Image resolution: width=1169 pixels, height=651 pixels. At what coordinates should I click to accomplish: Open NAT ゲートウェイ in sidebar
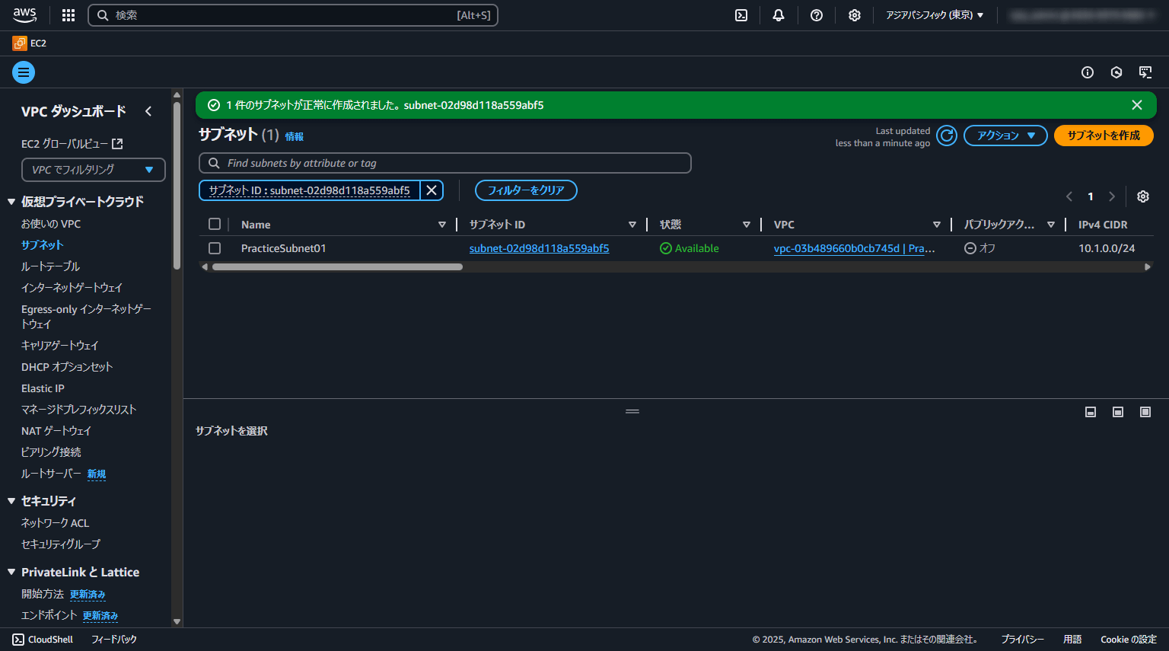pyautogui.click(x=56, y=431)
